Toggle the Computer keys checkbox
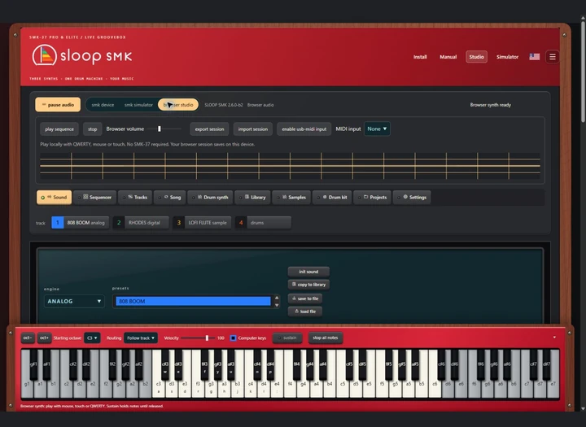This screenshot has height=427, width=586. pyautogui.click(x=233, y=338)
